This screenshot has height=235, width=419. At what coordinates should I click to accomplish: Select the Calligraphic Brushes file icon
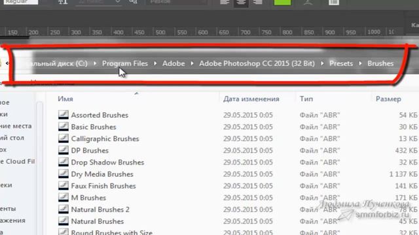point(64,138)
